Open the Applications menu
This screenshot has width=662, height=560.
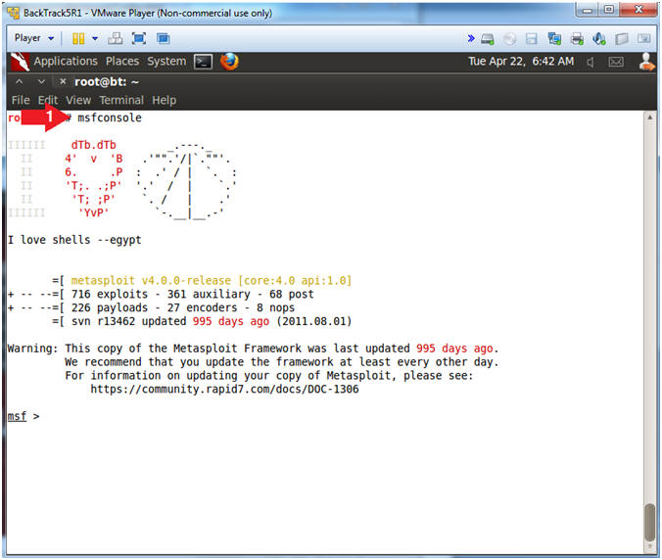66,62
